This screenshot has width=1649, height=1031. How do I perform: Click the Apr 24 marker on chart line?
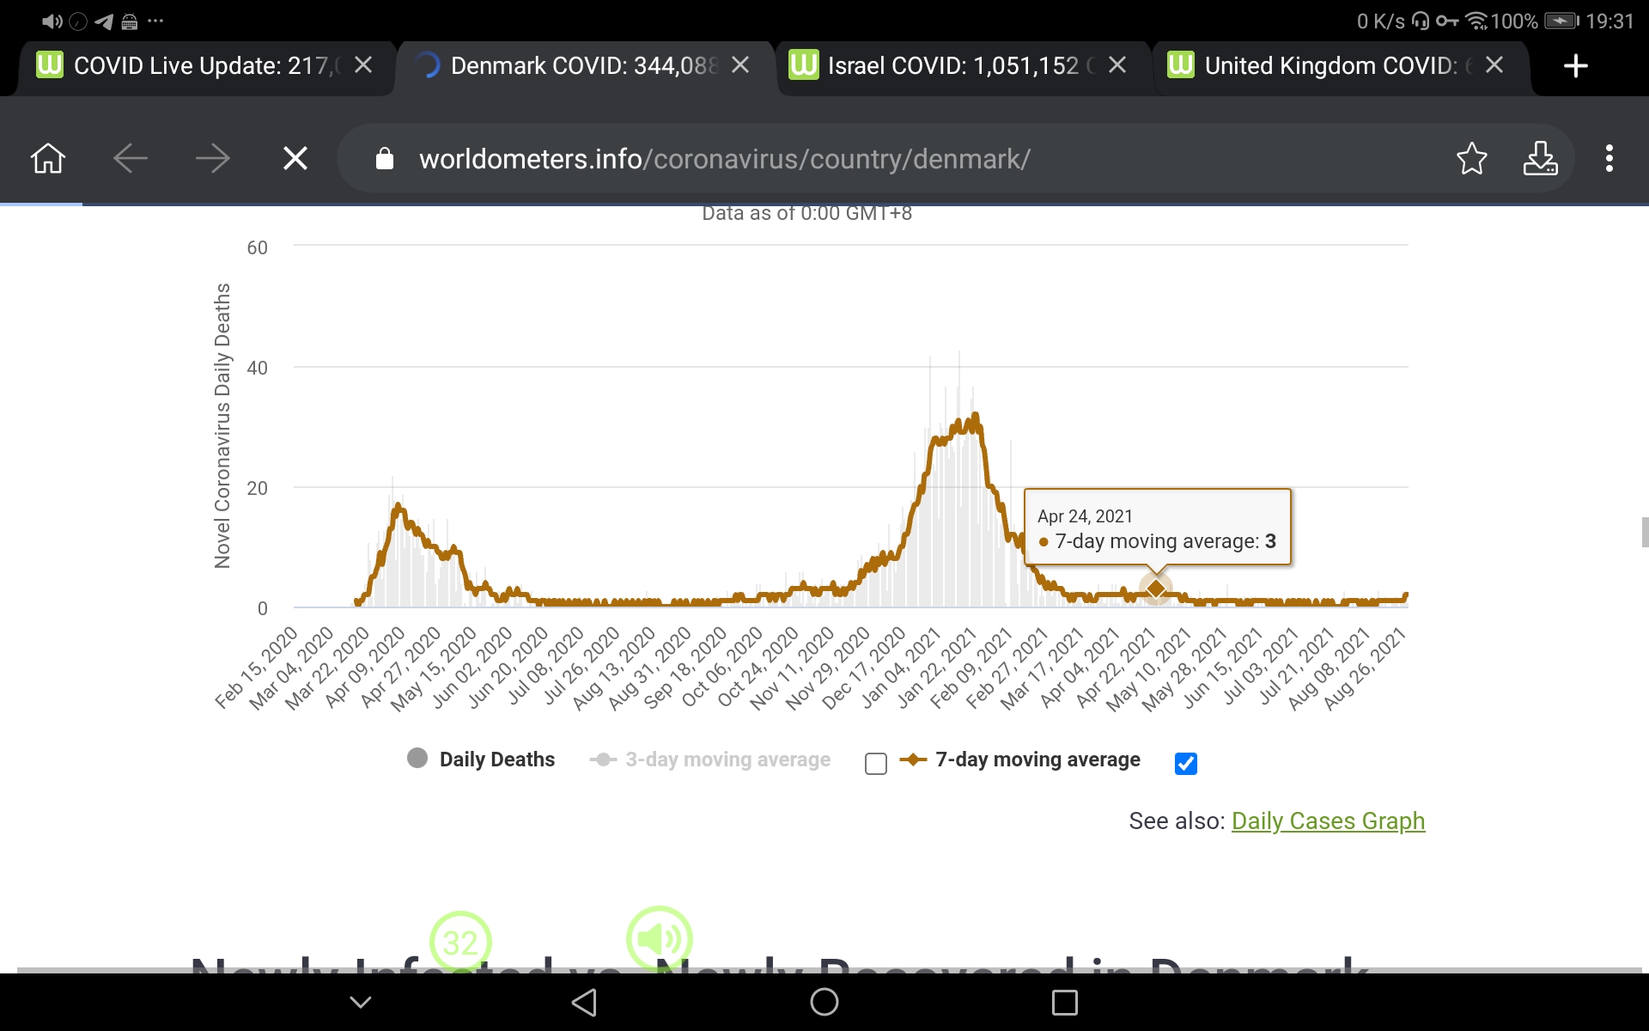1156,589
